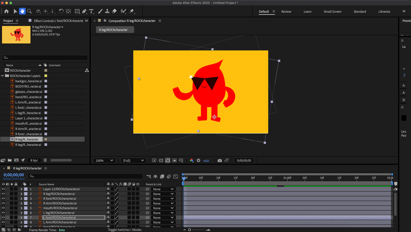Pick the Clone Stamp tool
Viewport: 411px width, 232px height.
107,11
